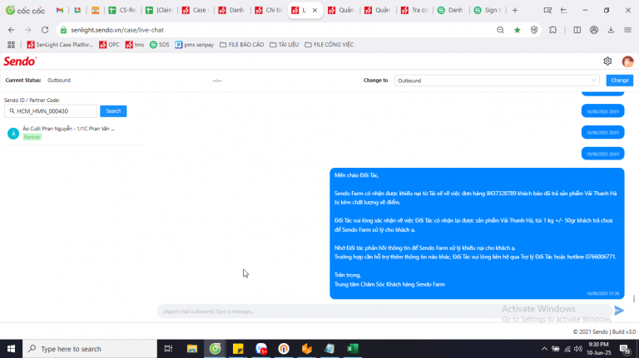Click the chat message input box
This screenshot has width=639, height=358.
coord(383,311)
